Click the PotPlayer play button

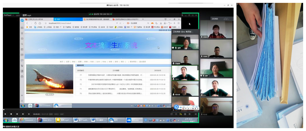tap(5, 114)
